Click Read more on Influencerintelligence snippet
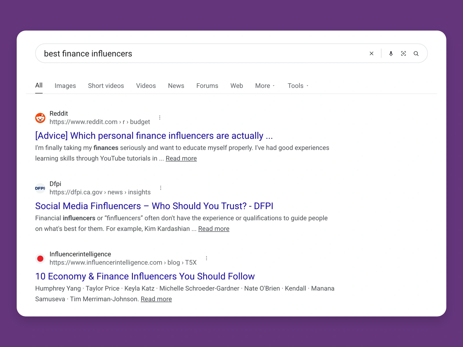 point(156,299)
